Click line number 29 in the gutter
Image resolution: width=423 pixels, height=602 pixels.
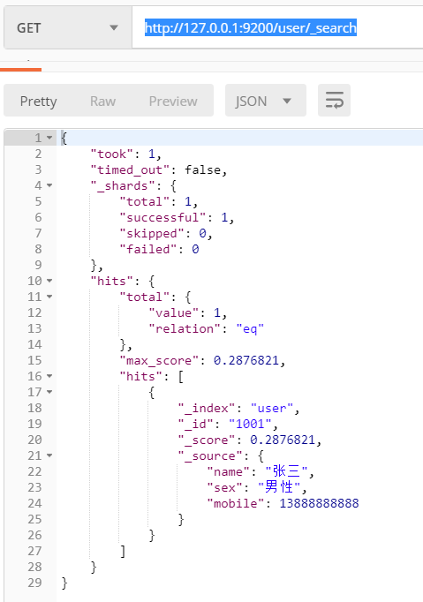click(34, 583)
